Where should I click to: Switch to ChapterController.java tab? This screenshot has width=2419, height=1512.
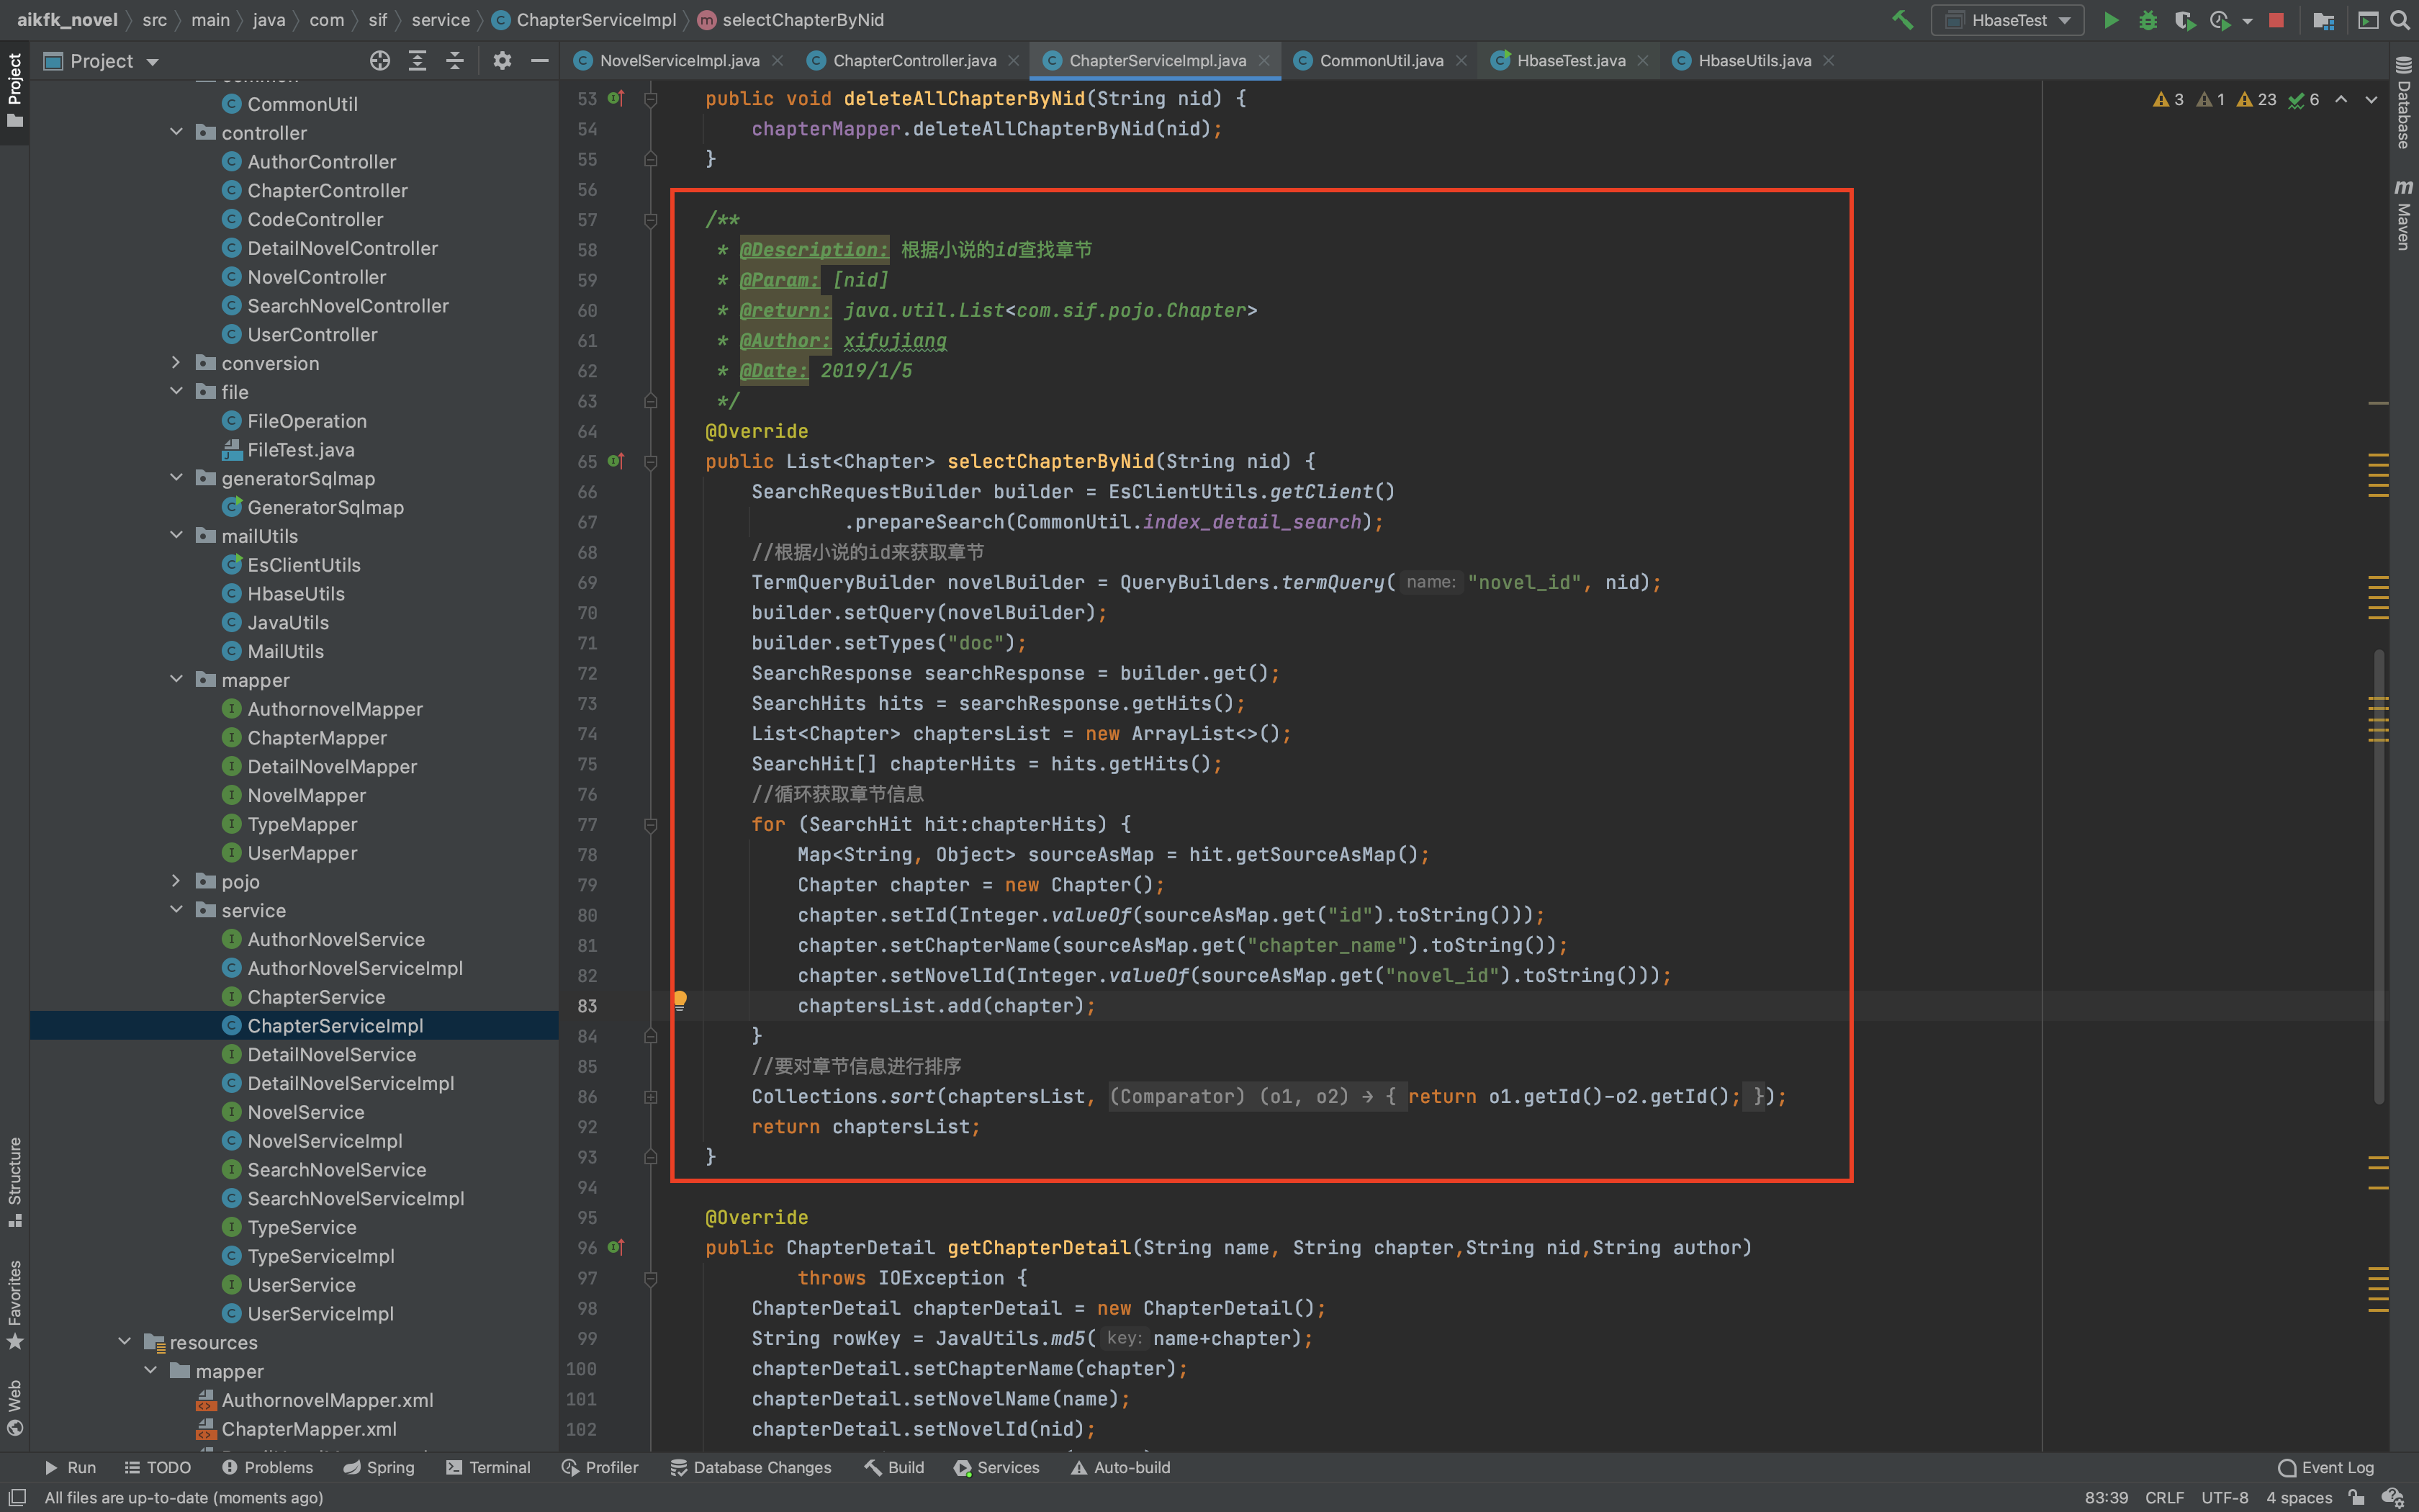[914, 61]
